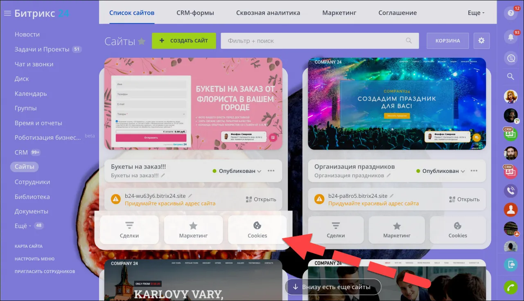
Task: Click Открыть for b24-wu63y6.bitrix24.site
Action: pyautogui.click(x=261, y=199)
